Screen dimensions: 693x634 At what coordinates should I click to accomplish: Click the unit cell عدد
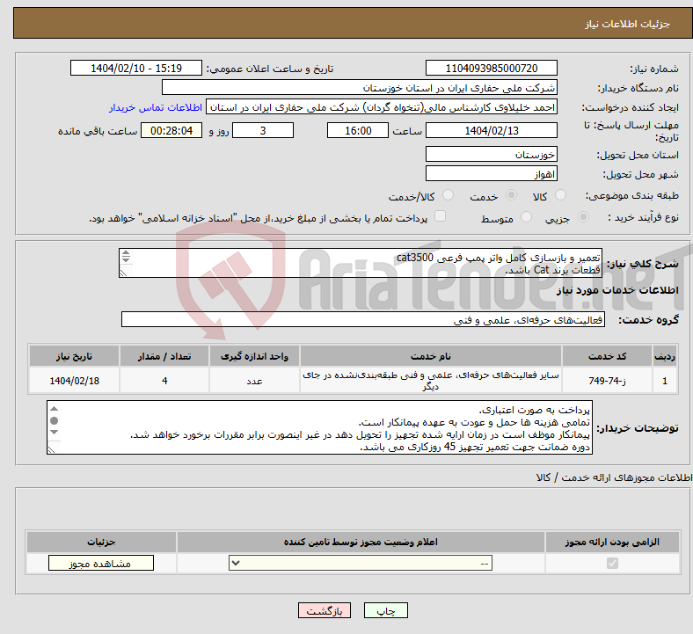254,381
